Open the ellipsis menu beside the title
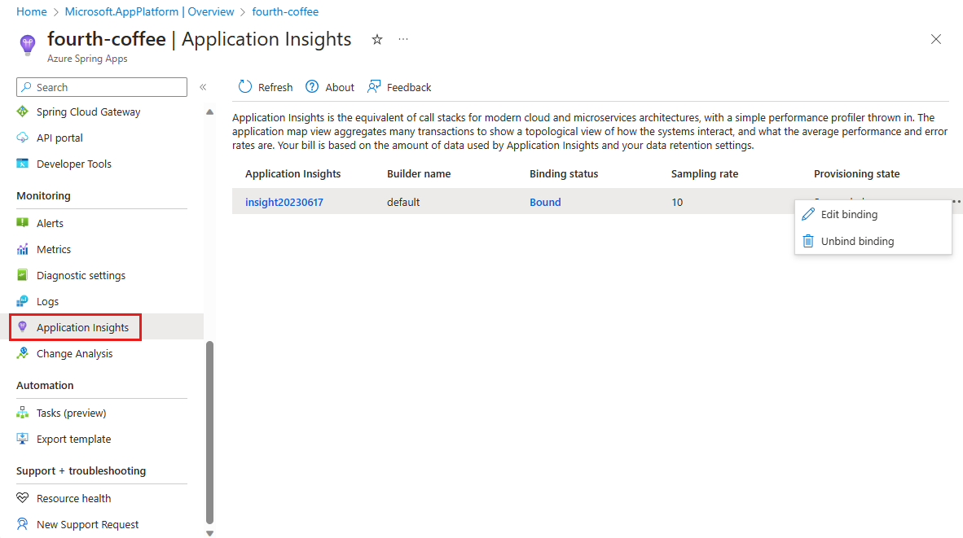 click(x=403, y=40)
